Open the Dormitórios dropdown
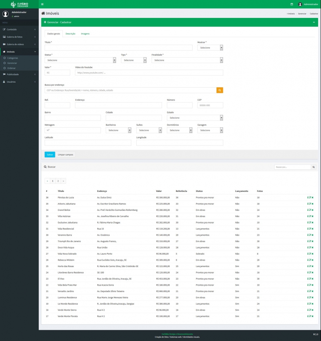321x341 pixels. tap(180, 130)
